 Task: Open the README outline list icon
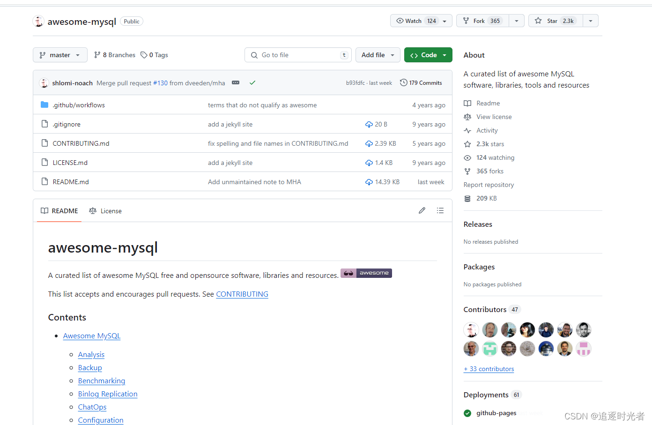point(440,210)
